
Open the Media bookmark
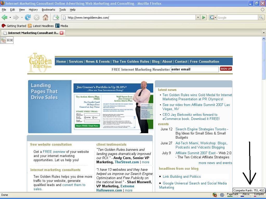pos(62,26)
